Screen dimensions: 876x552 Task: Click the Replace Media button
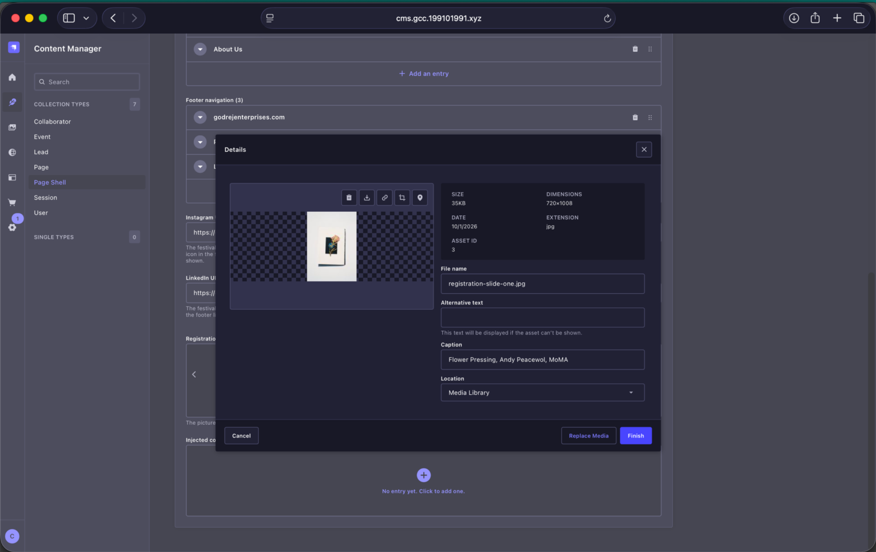coord(588,436)
